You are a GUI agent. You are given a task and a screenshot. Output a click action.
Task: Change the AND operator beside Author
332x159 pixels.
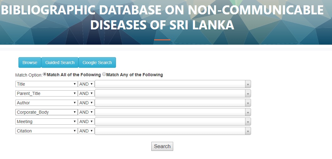(86, 103)
